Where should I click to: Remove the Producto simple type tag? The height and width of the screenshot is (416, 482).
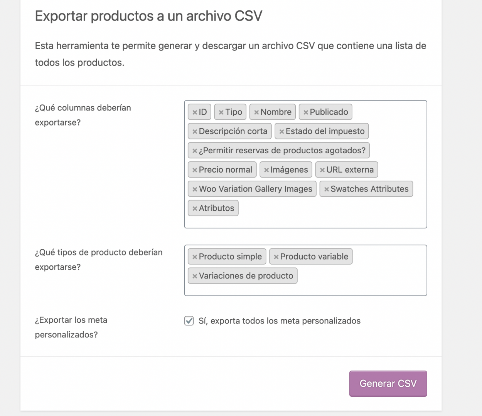(195, 257)
